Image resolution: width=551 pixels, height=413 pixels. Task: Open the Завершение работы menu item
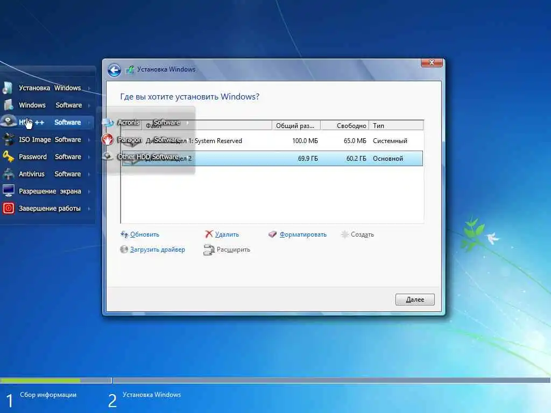50,208
